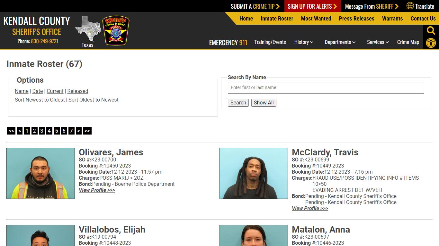Screen dimensions: 439x246
Task: Click the SUBMIT A CRIME TIP arrow banner
Action: tap(255, 6)
